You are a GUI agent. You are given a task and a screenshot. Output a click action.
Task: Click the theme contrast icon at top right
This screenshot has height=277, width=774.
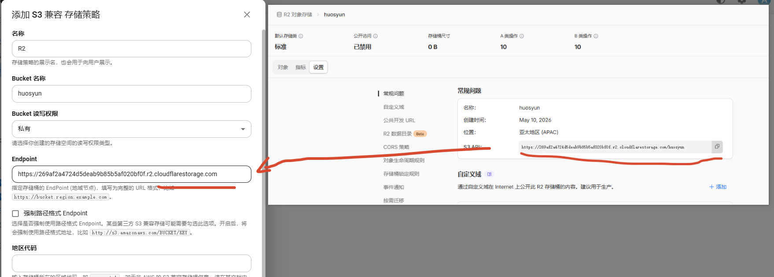pos(721,1)
